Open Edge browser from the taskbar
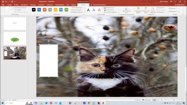This screenshot has width=187, height=105. [x=60, y=103]
